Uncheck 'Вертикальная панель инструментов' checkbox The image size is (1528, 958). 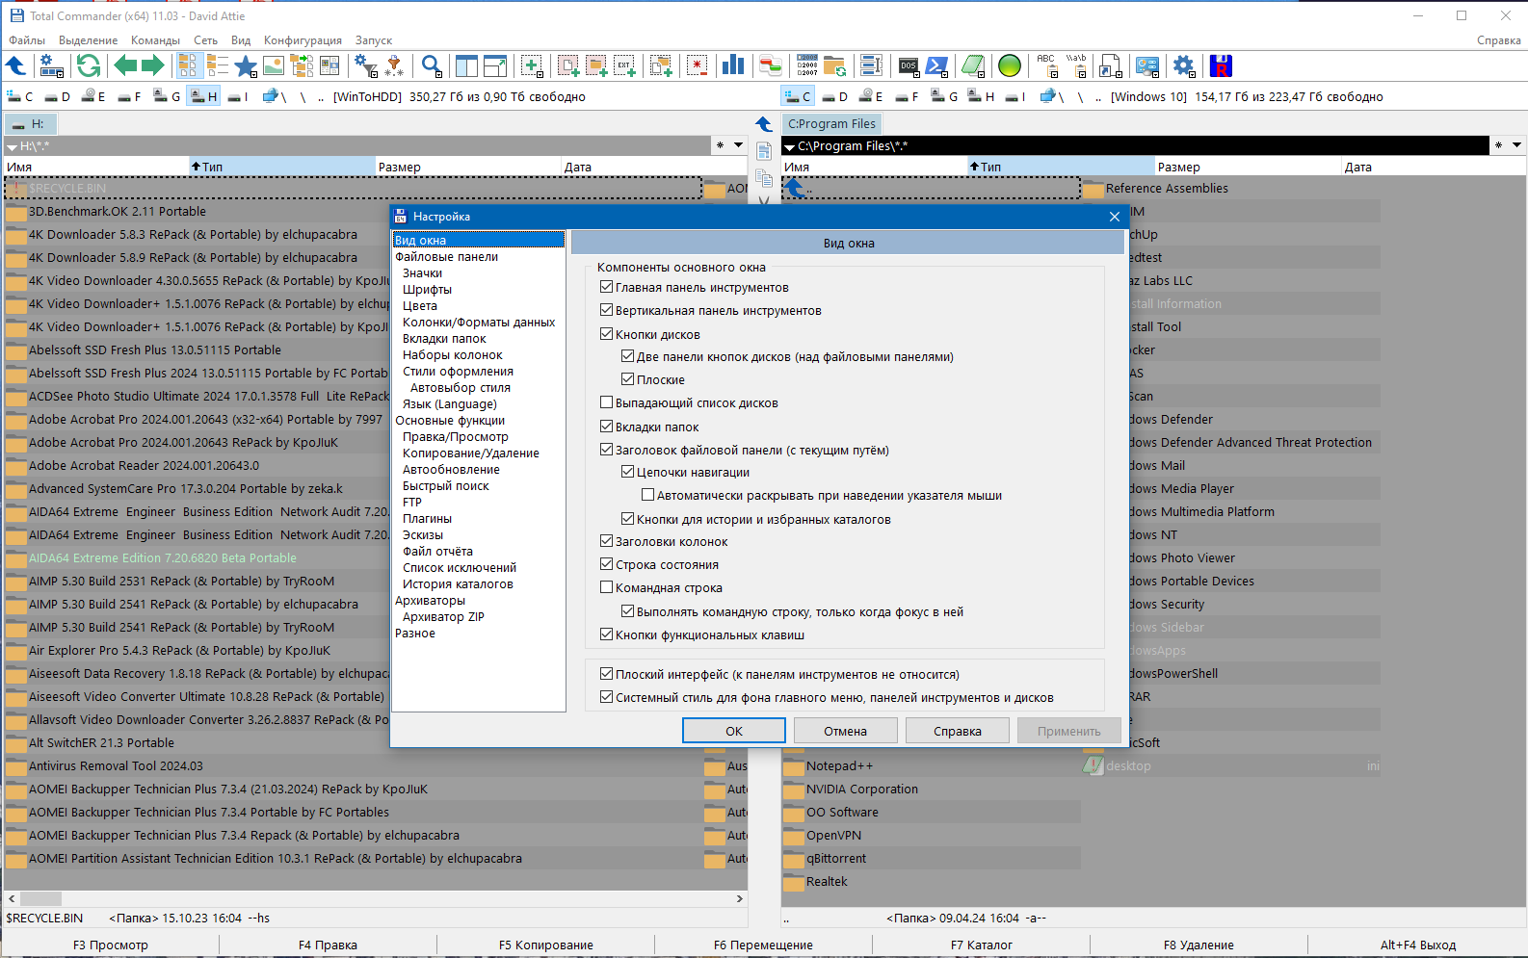point(606,310)
